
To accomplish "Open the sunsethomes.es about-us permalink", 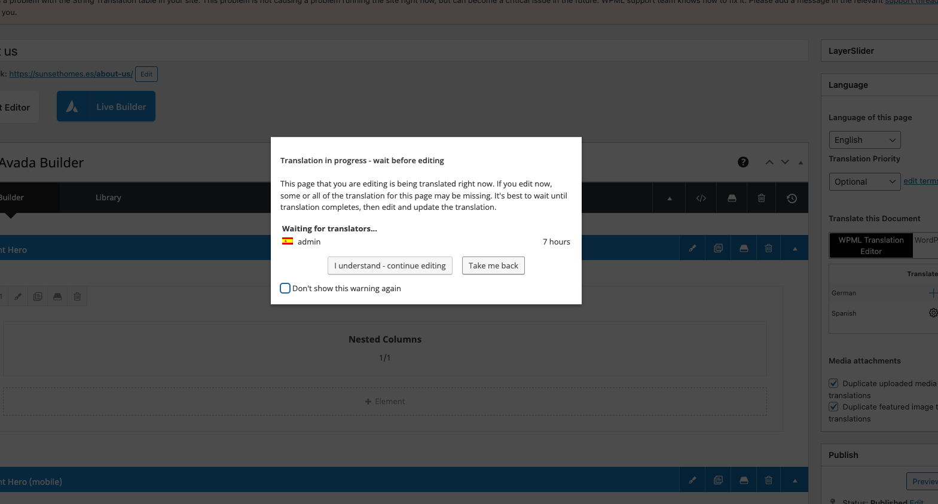I will tap(71, 74).
